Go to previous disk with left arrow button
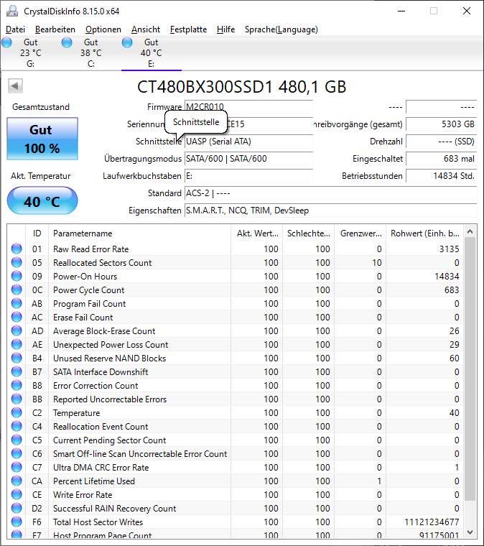484x546 pixels. point(15,85)
